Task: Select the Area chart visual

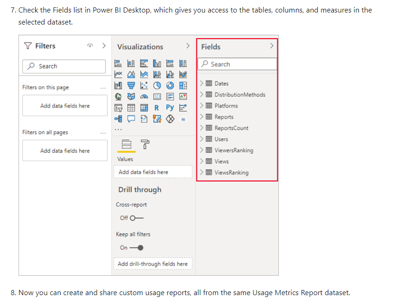Action: pyautogui.click(x=131, y=74)
